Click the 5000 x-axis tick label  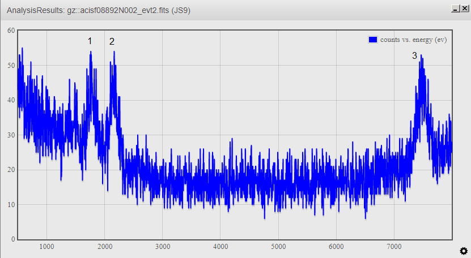pos(278,247)
